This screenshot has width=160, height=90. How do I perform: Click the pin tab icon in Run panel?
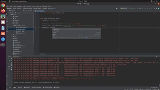[x=9, y=69]
